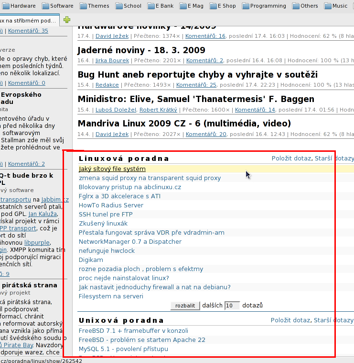Open the Others bookmark folder
354x363 pixels.
coord(305,6)
